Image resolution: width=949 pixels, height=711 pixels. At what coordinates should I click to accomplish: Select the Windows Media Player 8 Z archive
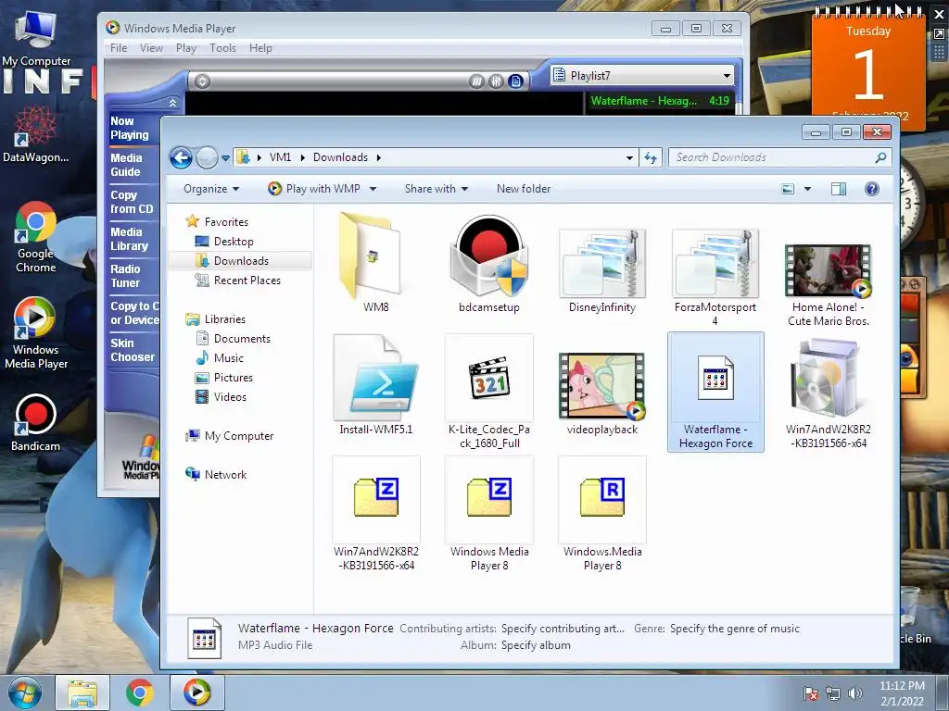click(x=489, y=514)
